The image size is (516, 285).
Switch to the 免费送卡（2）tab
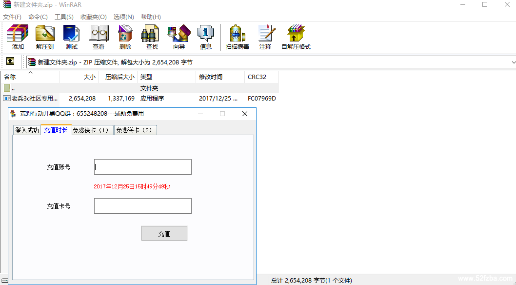[x=135, y=130]
